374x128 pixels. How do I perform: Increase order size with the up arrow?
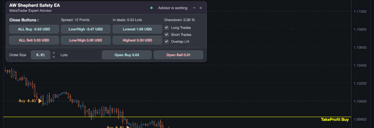point(54,53)
